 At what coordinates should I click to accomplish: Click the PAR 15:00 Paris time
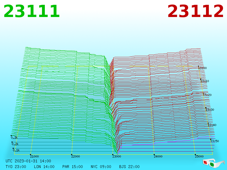point(73,167)
